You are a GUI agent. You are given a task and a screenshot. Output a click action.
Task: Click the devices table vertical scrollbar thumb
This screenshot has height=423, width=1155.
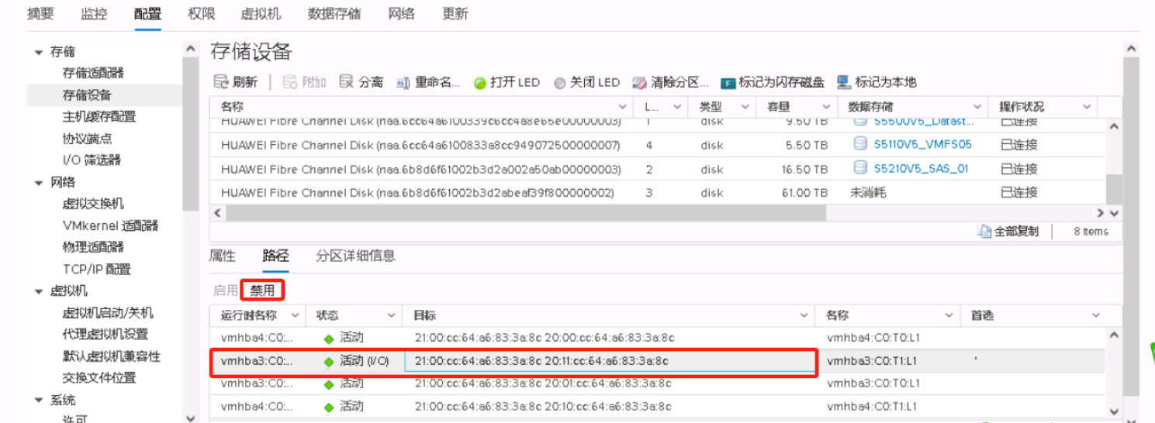(x=1113, y=188)
